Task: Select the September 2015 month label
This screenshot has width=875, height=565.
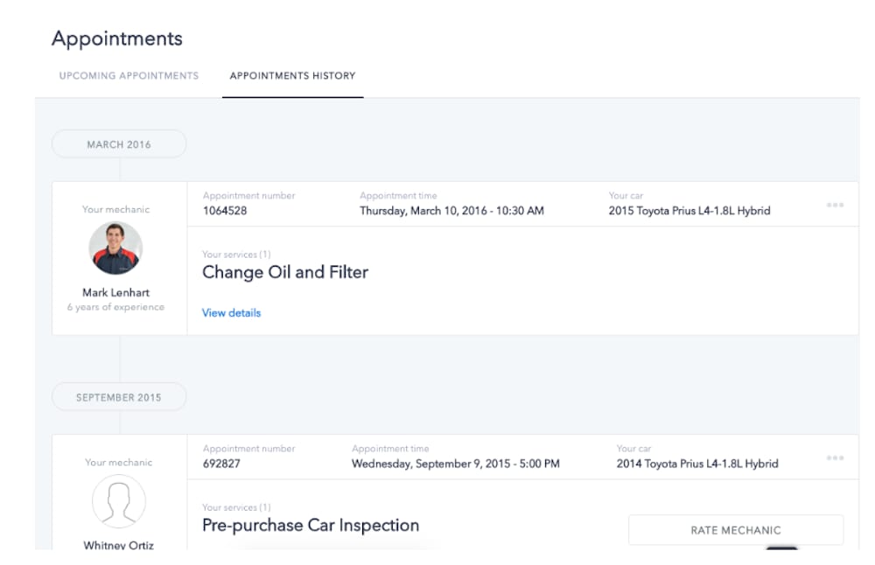Action: 119,397
